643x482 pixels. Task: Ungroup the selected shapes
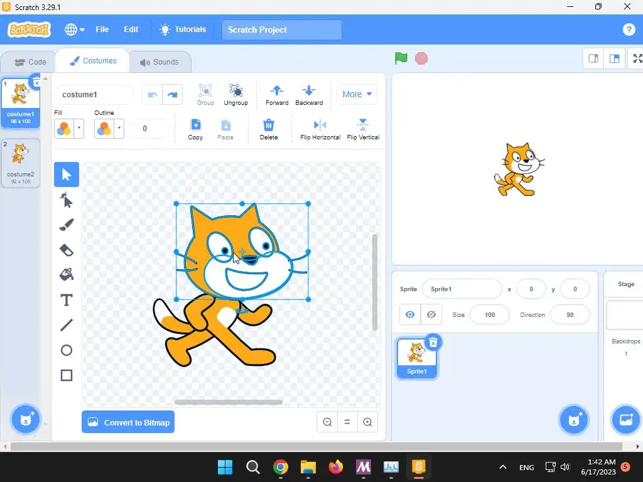click(236, 95)
